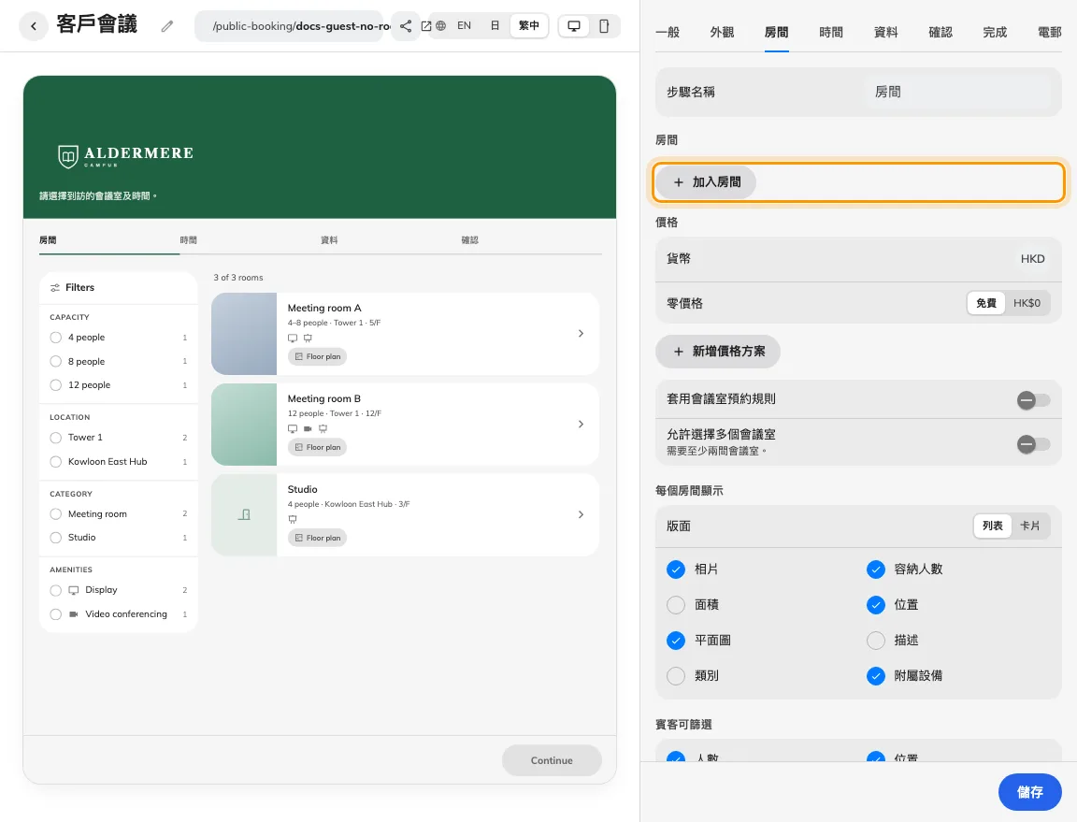The width and height of the screenshot is (1077, 822).
Task: Expand Meeting room A details chevron
Action: click(582, 334)
